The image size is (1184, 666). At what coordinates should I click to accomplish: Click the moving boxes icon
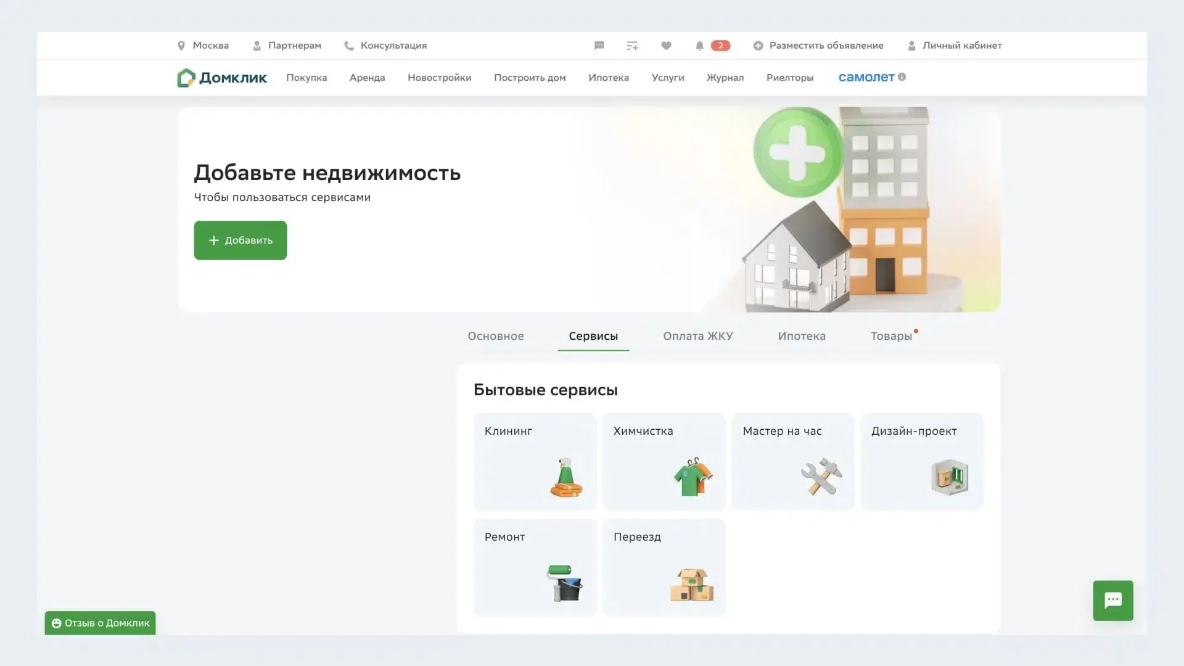pos(692,585)
